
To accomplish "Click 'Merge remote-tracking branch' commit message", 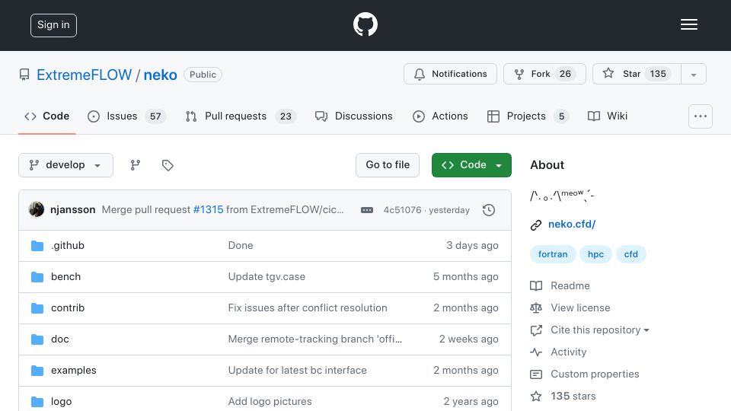I will coord(314,339).
